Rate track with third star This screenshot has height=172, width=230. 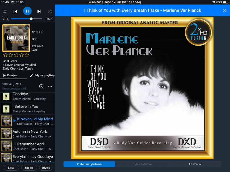16,55
